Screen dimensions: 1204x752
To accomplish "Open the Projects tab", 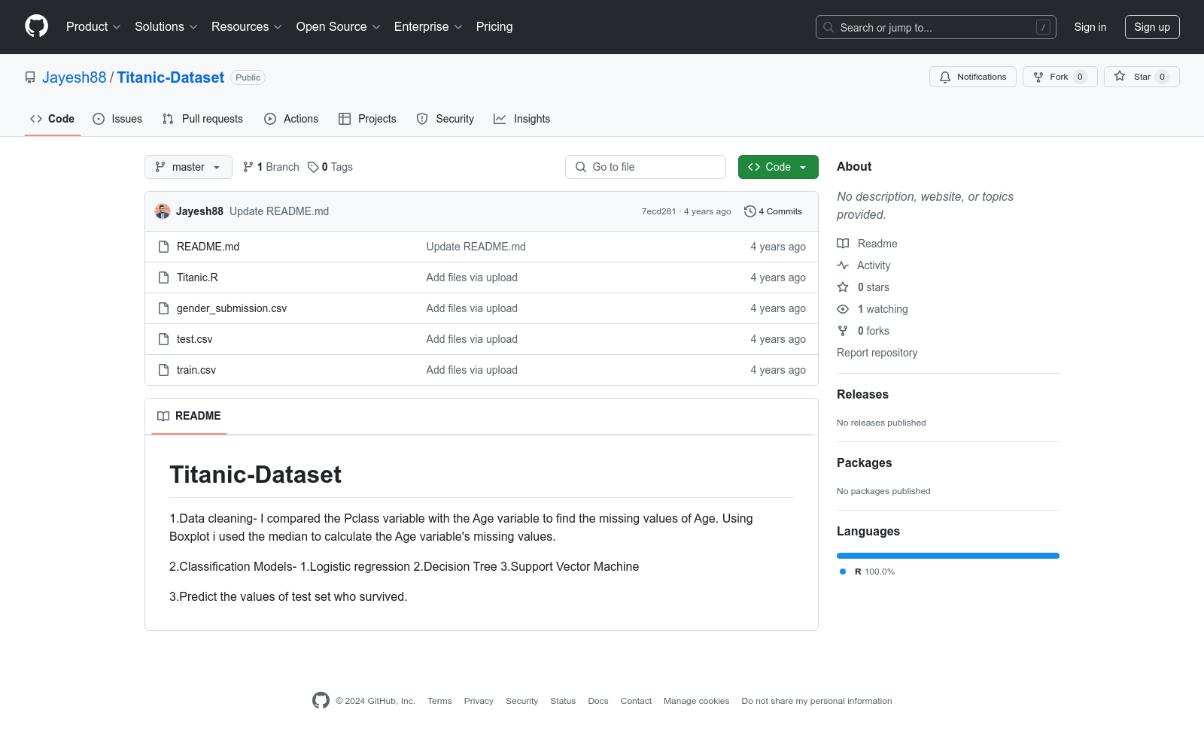I will (x=367, y=119).
